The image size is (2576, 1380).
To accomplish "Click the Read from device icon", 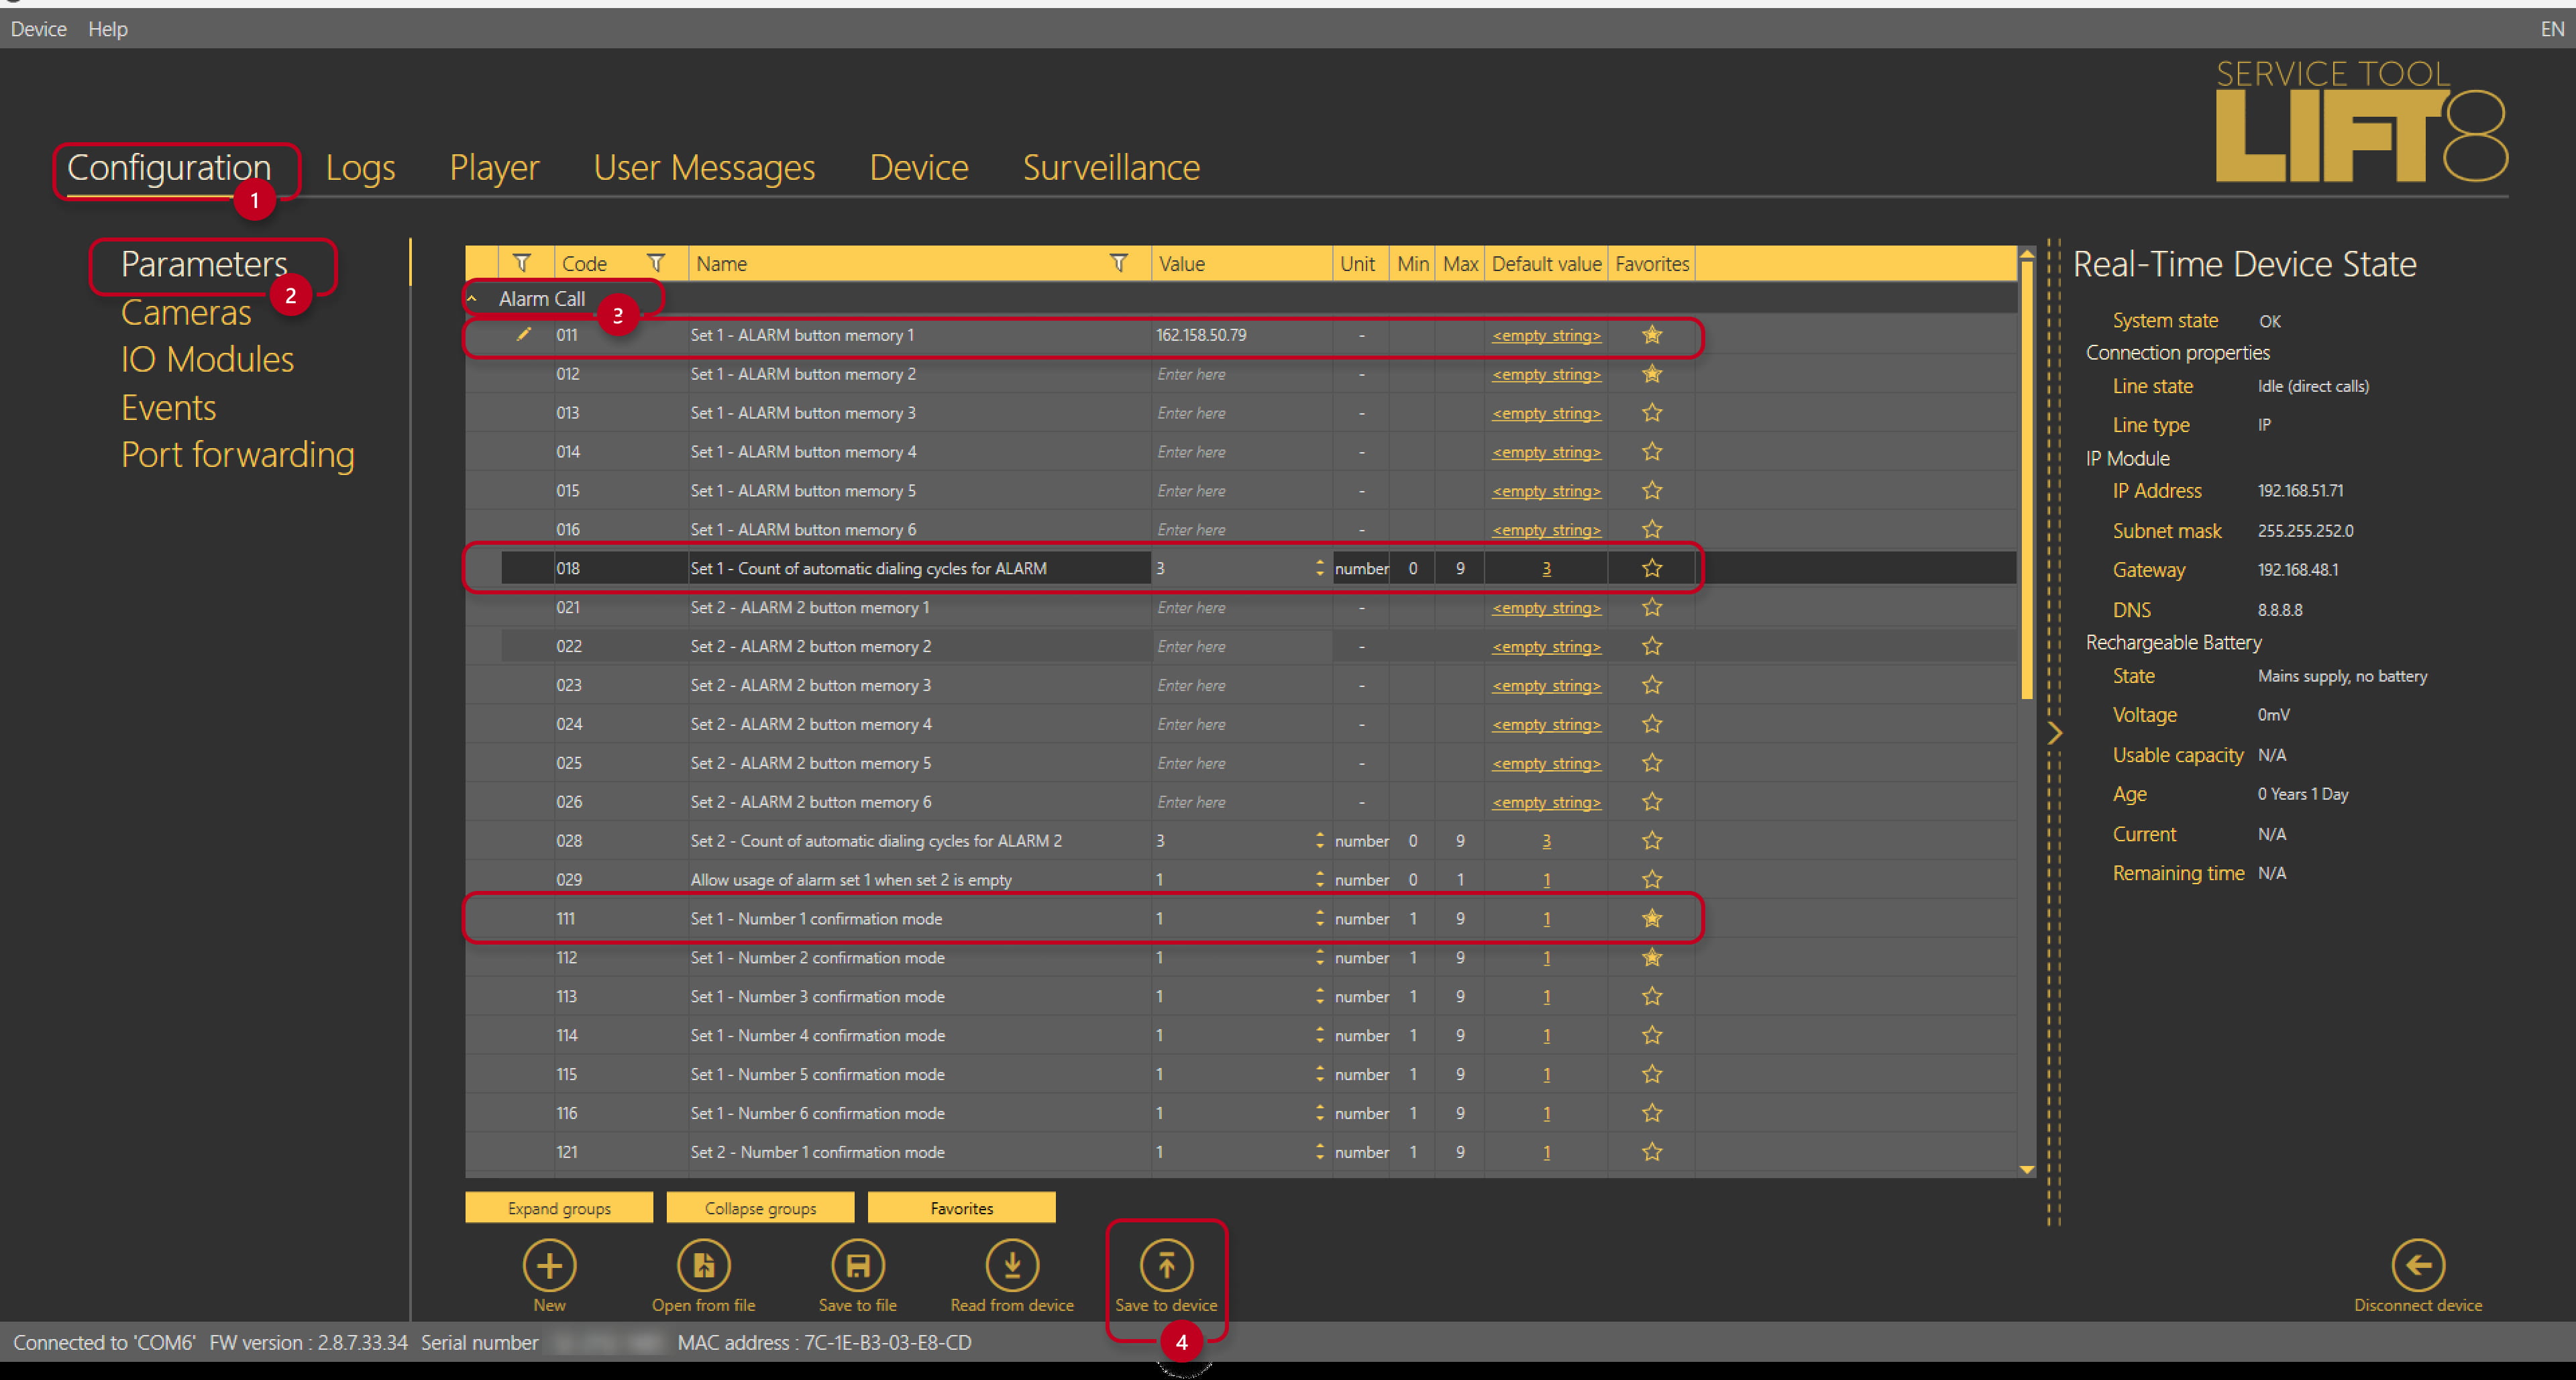I will pyautogui.click(x=1012, y=1265).
